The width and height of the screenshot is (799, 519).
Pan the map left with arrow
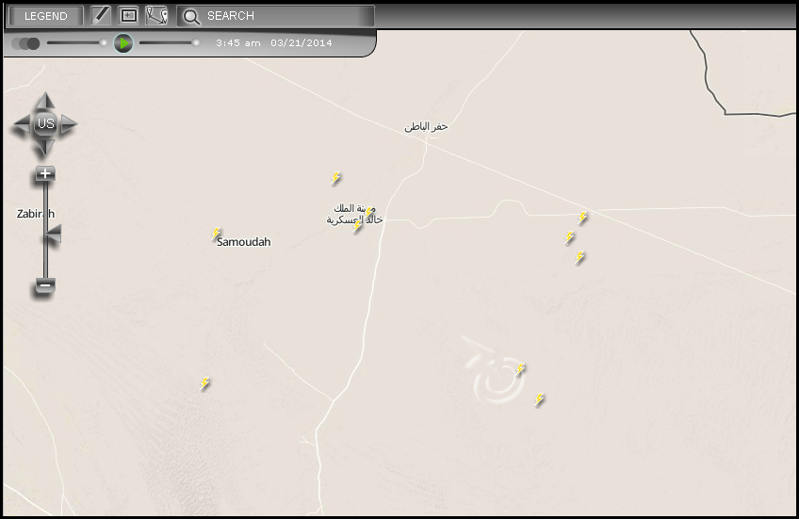pyautogui.click(x=22, y=123)
